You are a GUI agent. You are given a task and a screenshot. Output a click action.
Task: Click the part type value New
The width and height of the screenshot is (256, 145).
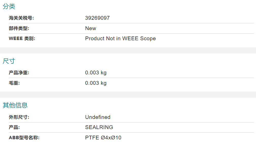90,28
